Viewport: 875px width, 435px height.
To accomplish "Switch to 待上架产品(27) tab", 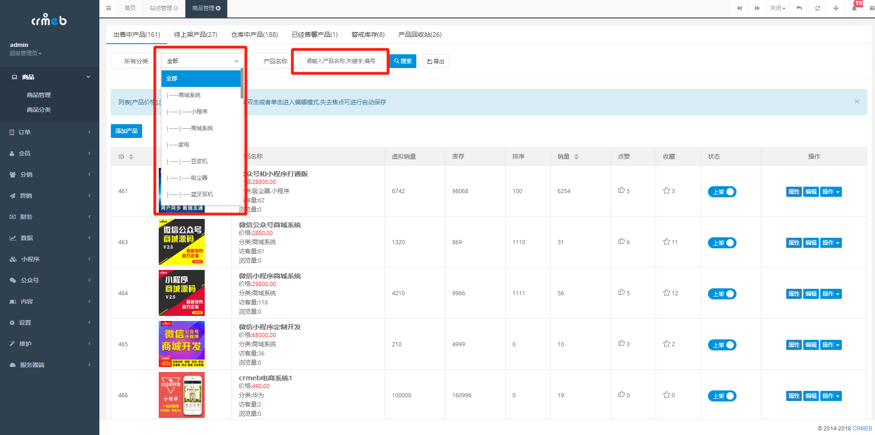I will point(196,34).
